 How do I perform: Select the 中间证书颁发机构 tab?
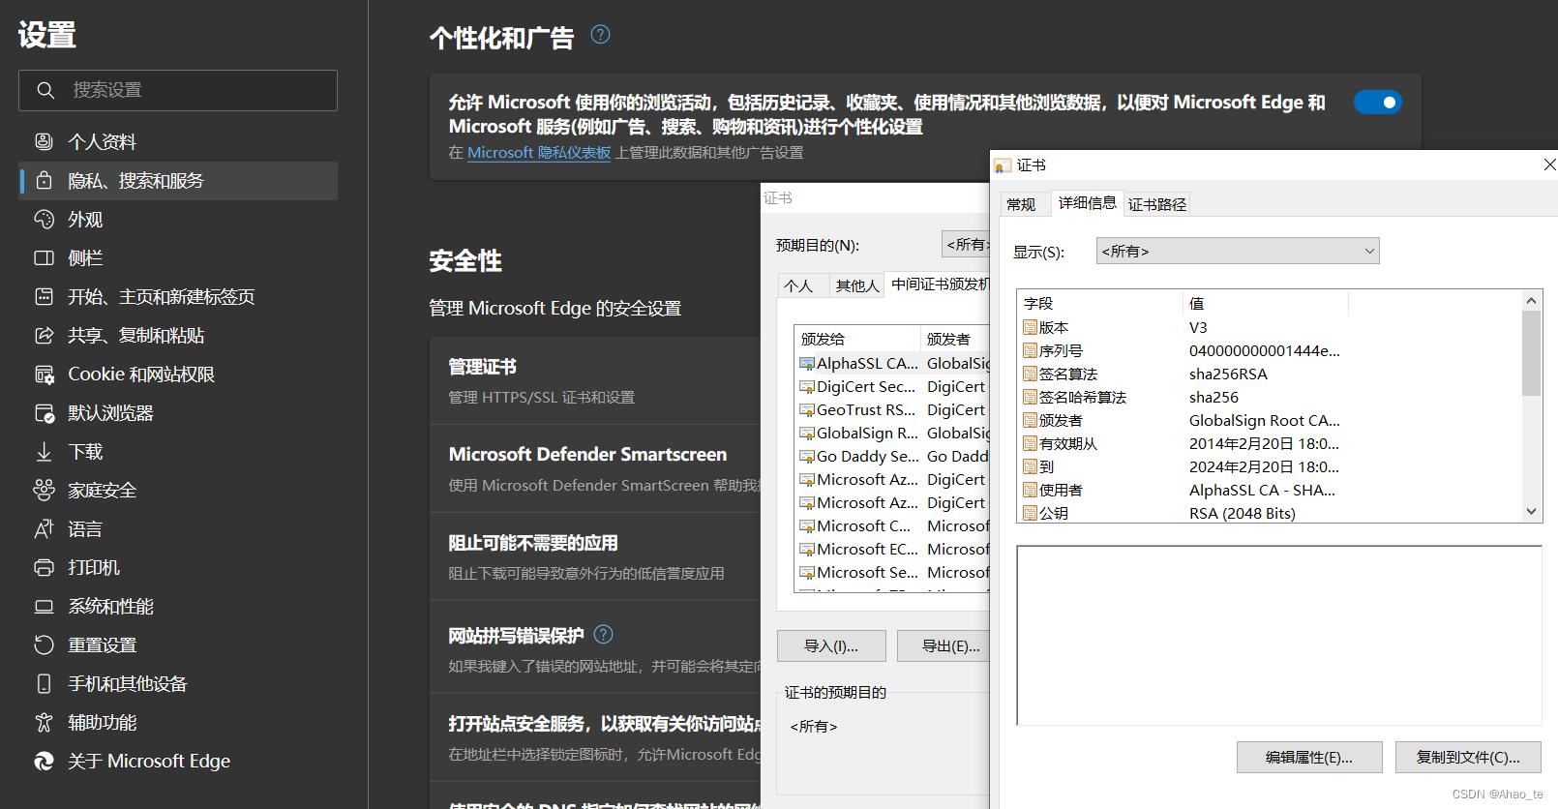940,284
